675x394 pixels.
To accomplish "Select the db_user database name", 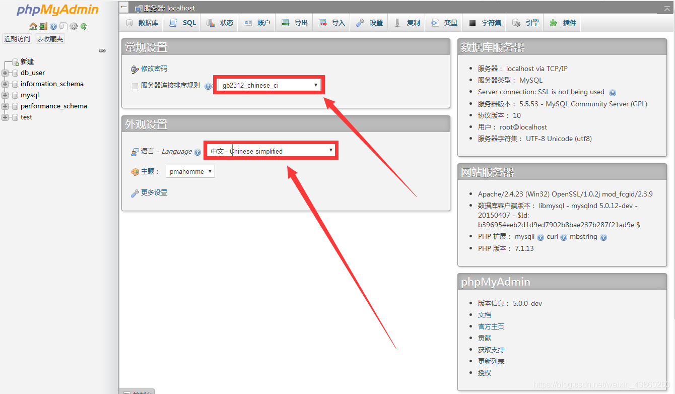I will pyautogui.click(x=33, y=73).
